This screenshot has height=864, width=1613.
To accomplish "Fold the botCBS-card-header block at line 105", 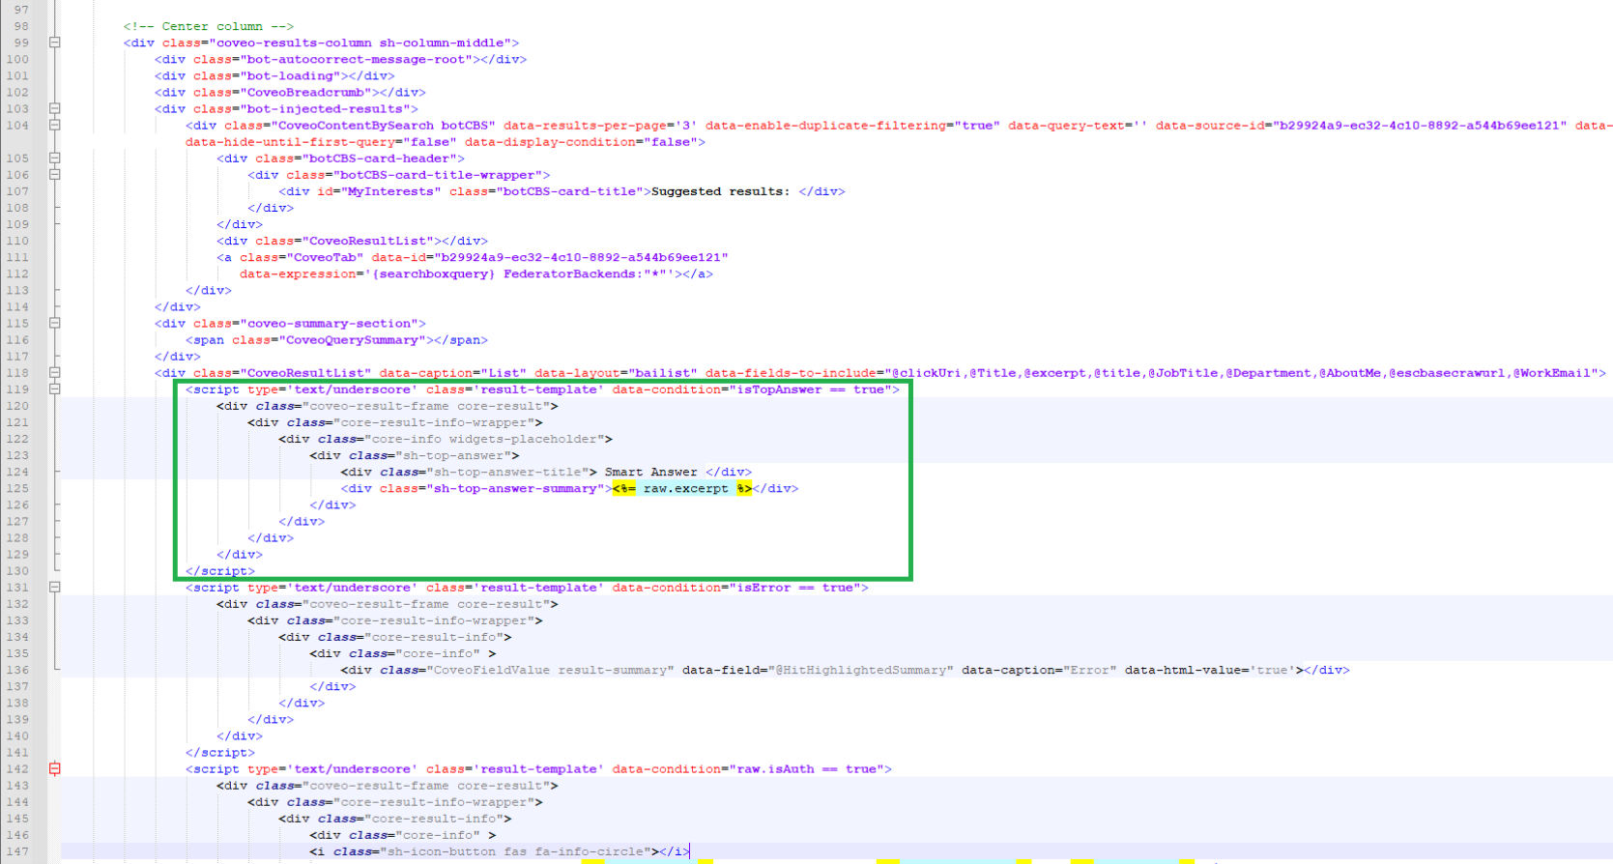I will pos(55,158).
